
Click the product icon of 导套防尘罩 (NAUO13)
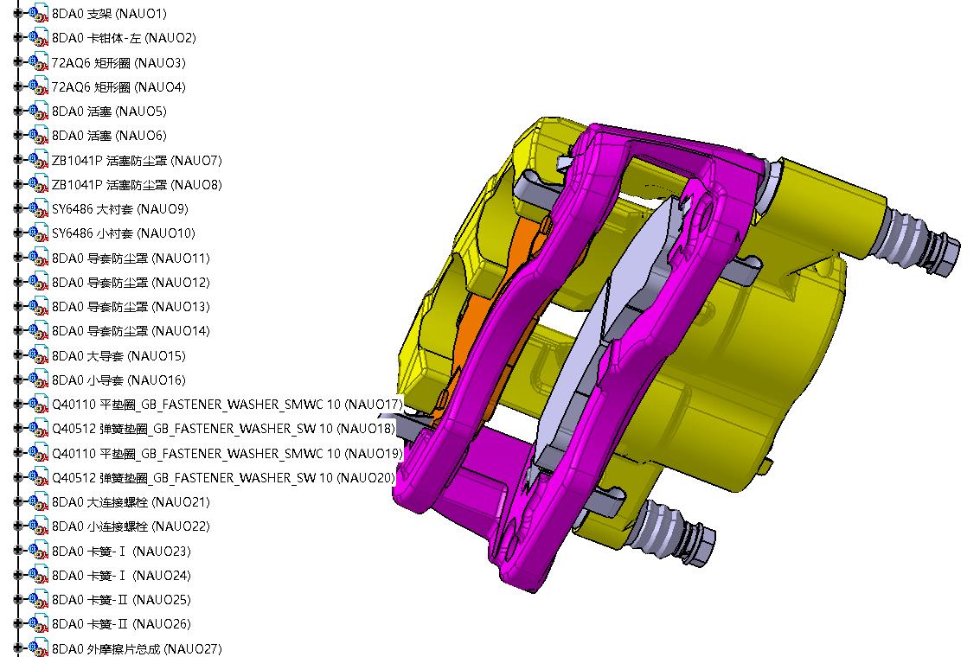[x=38, y=307]
